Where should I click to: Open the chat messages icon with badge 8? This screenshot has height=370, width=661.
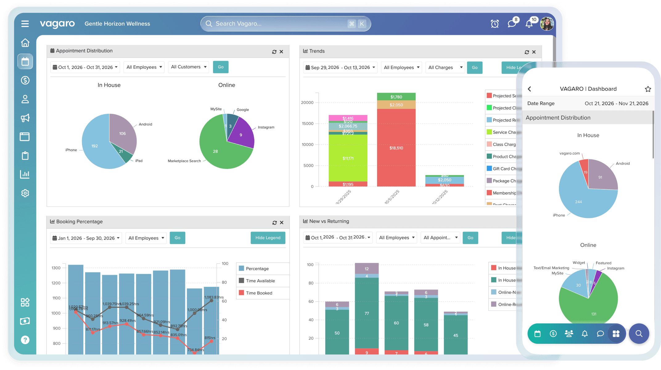click(512, 24)
